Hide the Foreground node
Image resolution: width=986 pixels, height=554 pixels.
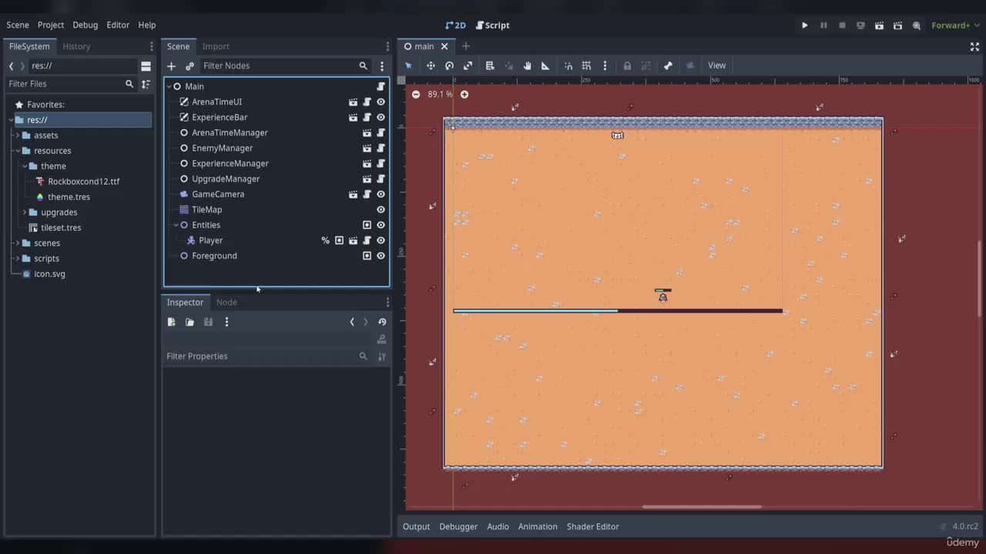coord(381,255)
